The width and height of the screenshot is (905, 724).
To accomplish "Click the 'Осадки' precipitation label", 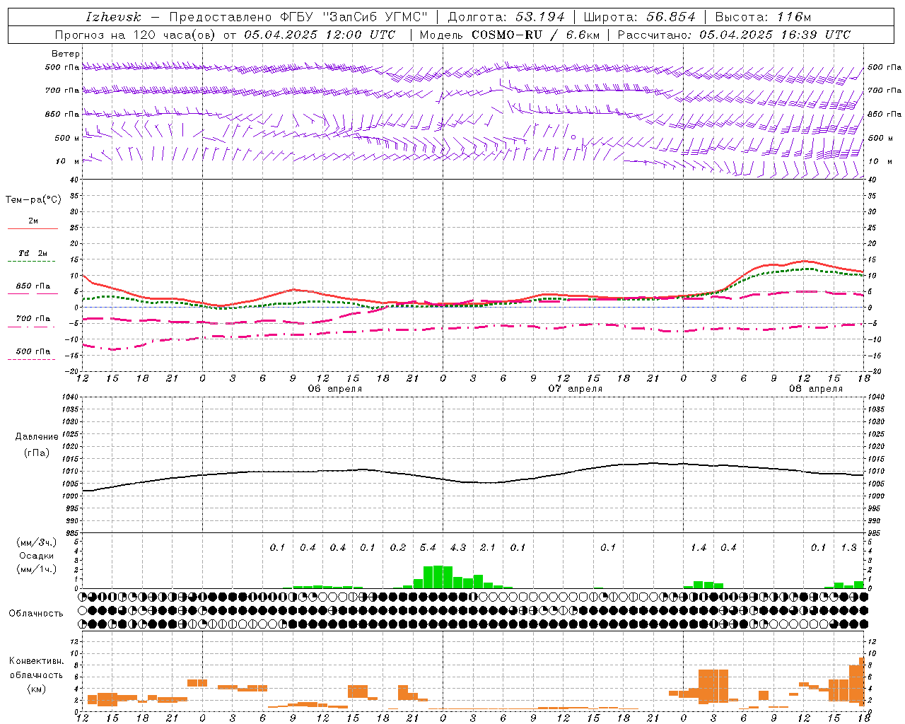I will pyautogui.click(x=37, y=556).
